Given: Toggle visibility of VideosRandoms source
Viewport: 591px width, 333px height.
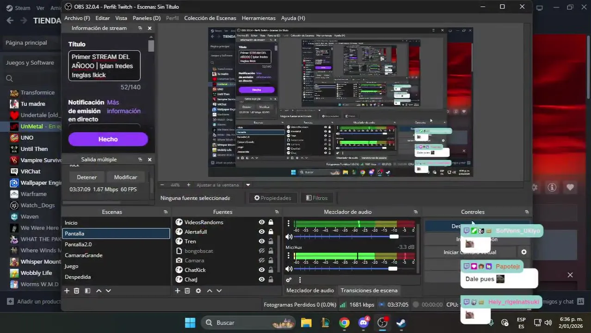Looking at the screenshot, I should click(262, 222).
